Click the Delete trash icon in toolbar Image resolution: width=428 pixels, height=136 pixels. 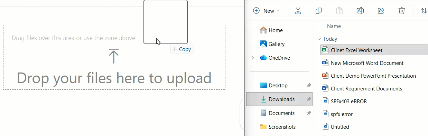click(x=401, y=11)
